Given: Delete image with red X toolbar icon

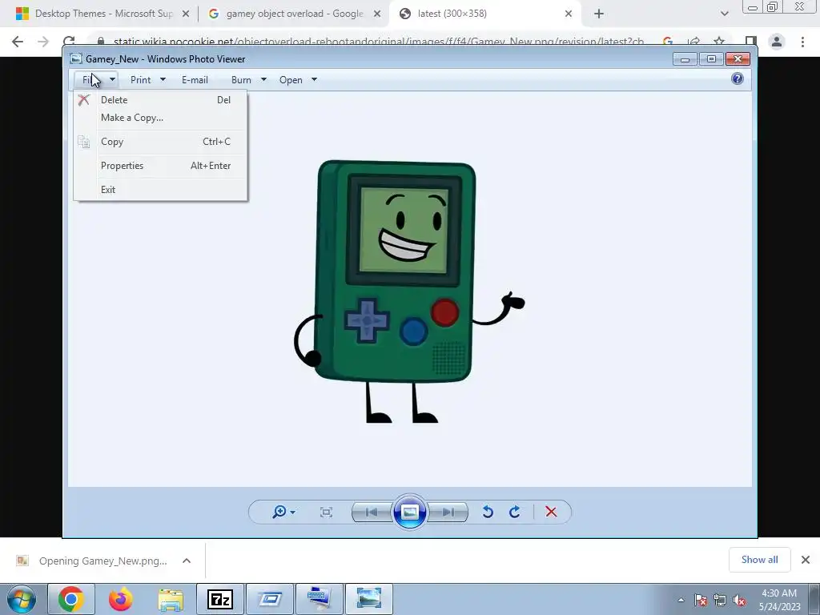Looking at the screenshot, I should click(x=551, y=512).
